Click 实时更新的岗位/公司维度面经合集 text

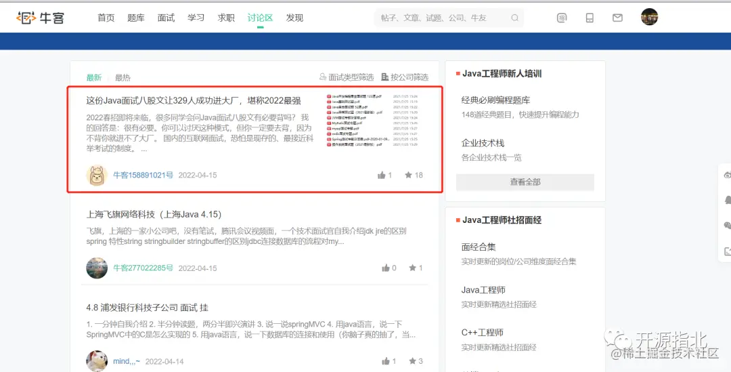[x=518, y=262]
